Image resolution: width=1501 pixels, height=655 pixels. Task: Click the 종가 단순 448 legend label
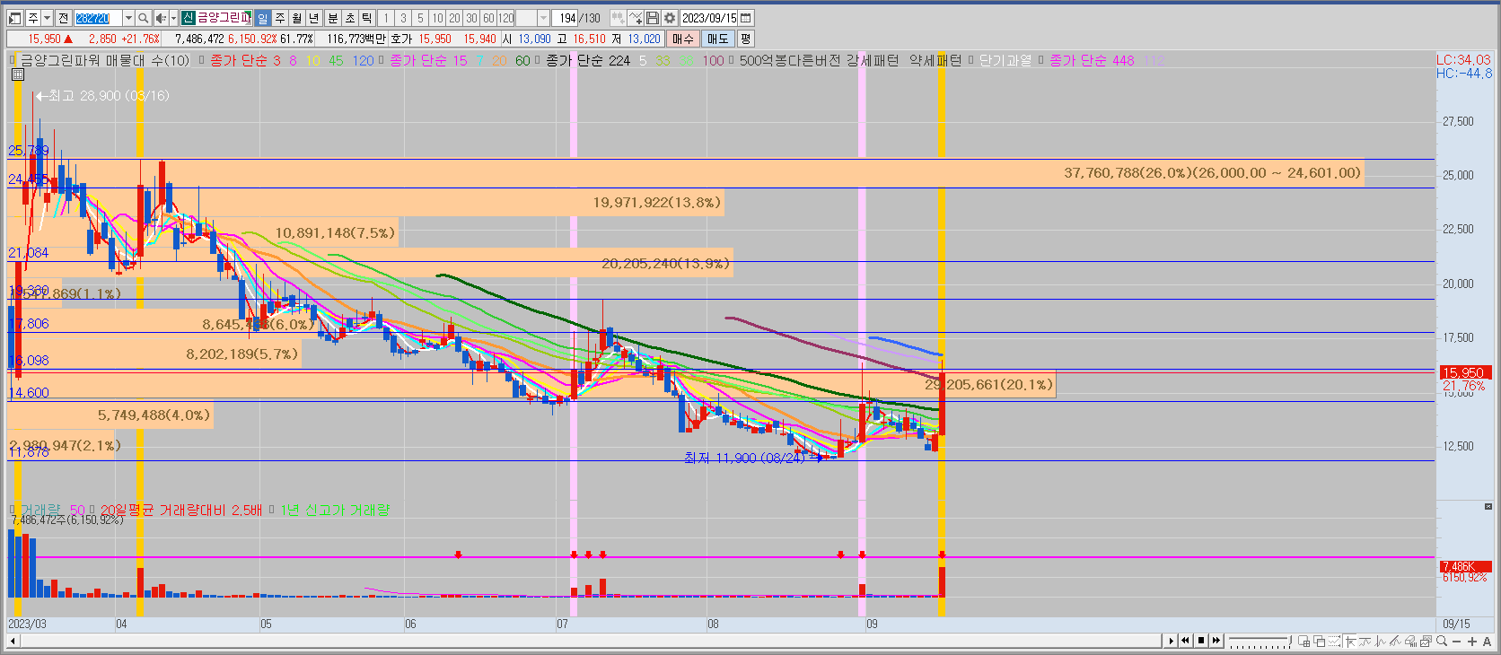1092,60
